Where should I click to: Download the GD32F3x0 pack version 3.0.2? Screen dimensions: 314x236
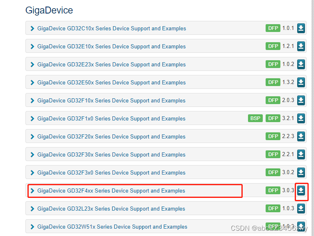[x=301, y=172]
